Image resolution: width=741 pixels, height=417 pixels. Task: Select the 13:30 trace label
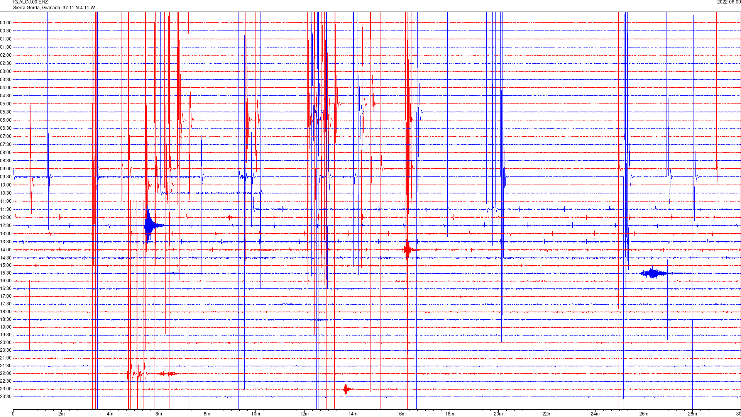point(6,242)
